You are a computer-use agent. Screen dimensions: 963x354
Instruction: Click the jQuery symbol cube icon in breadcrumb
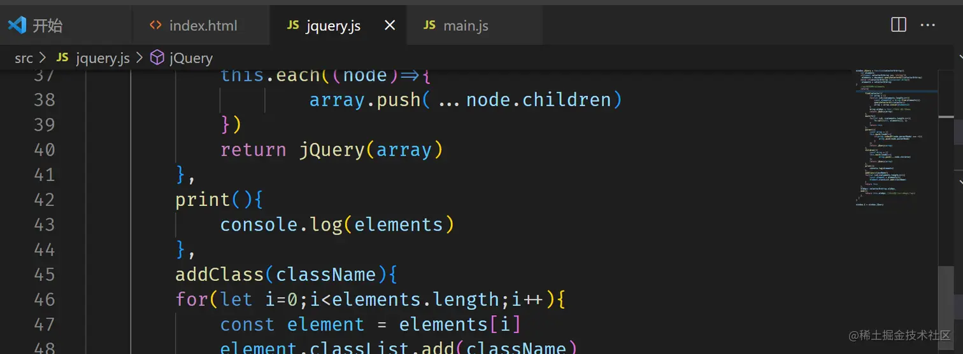pos(157,58)
